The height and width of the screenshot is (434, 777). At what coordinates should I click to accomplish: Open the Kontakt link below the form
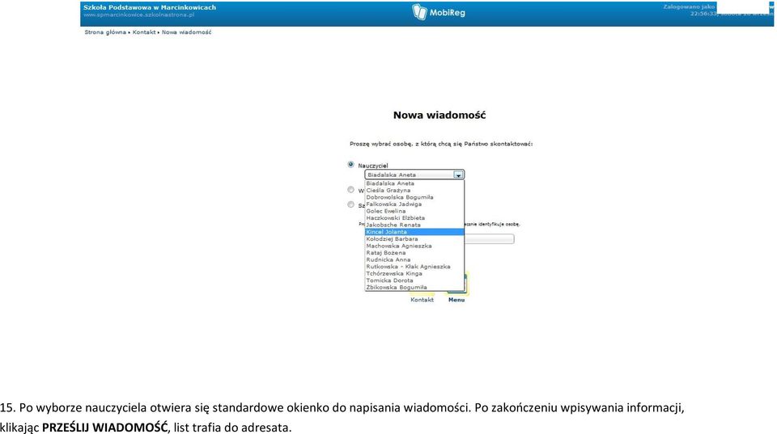pos(422,300)
